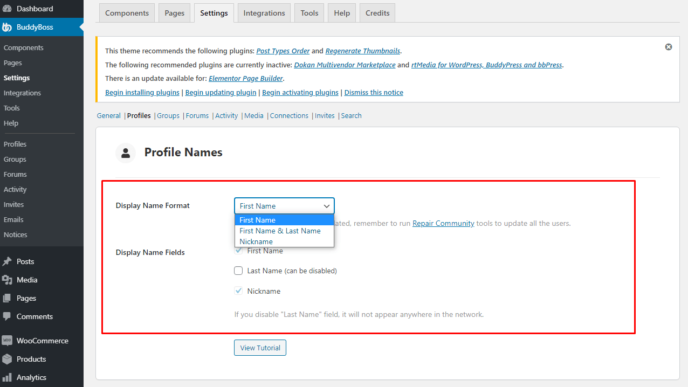The width and height of the screenshot is (688, 387).
Task: Go to the Groups settings sub-tab
Action: pyautogui.click(x=168, y=115)
